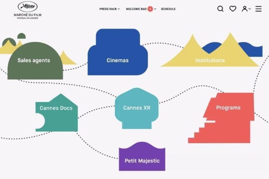Image resolution: width=269 pixels, height=179 pixels.
Task: Expand the Welcome Bag dropdown chevron
Action: 155,9
